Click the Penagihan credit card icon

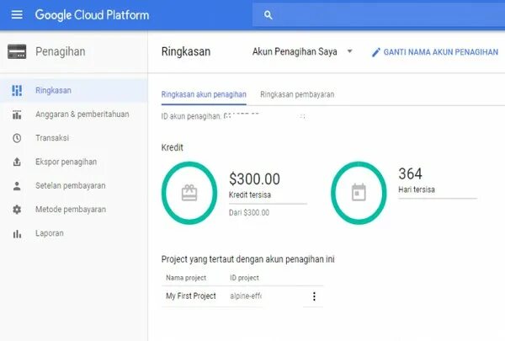(17, 51)
